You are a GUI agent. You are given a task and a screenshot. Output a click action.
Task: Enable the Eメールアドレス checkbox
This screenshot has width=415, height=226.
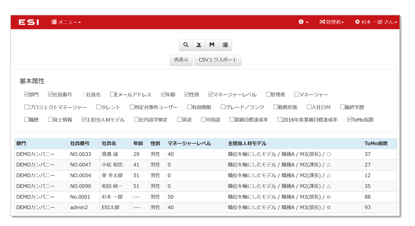tap(112, 94)
